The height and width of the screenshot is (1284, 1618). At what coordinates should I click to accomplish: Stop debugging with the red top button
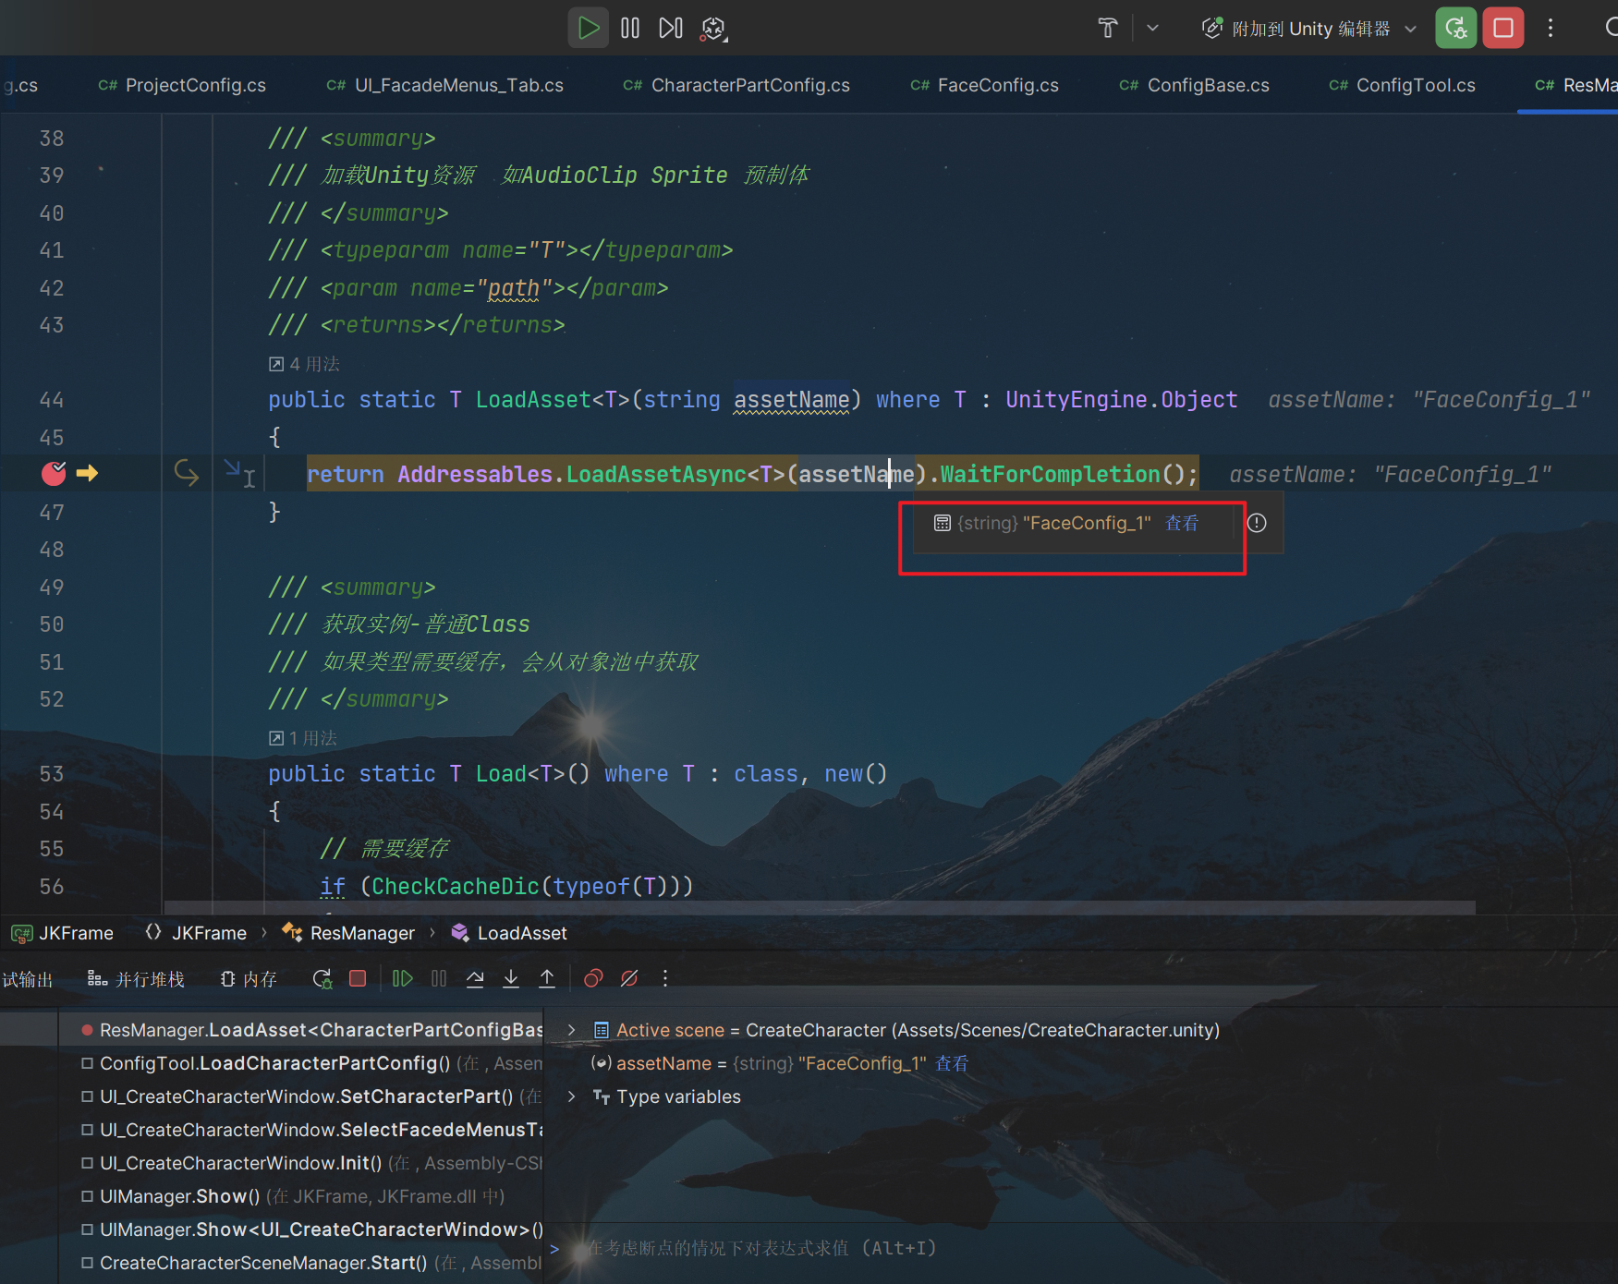click(1502, 29)
